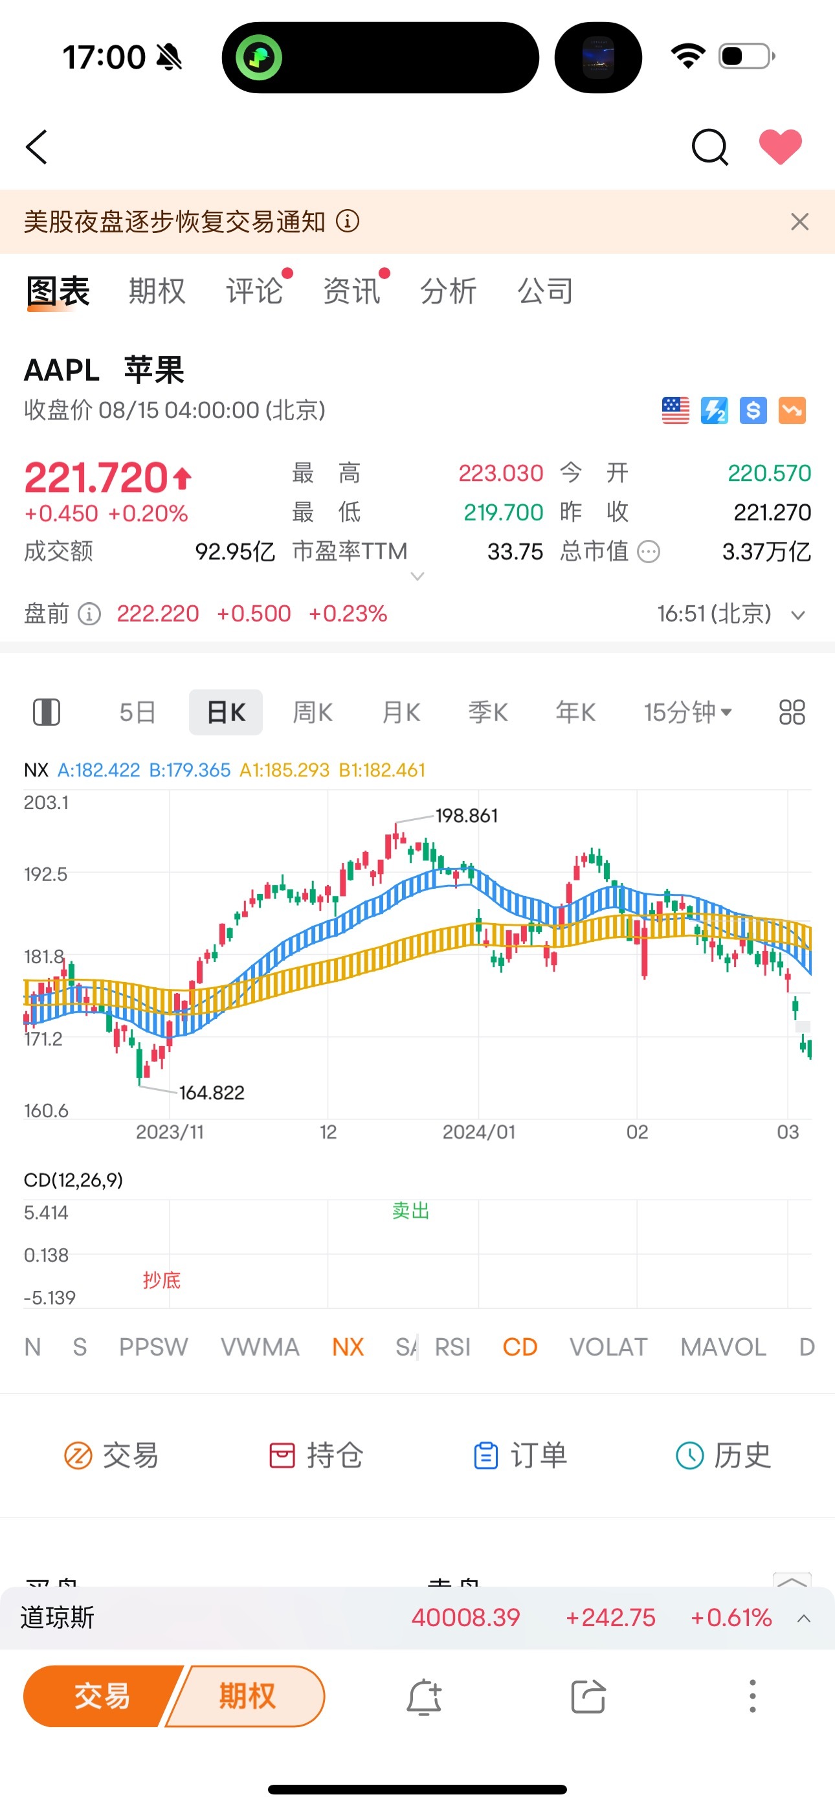The width and height of the screenshot is (835, 1810).
Task: Tap the blue dollar sign badge icon
Action: click(x=753, y=410)
